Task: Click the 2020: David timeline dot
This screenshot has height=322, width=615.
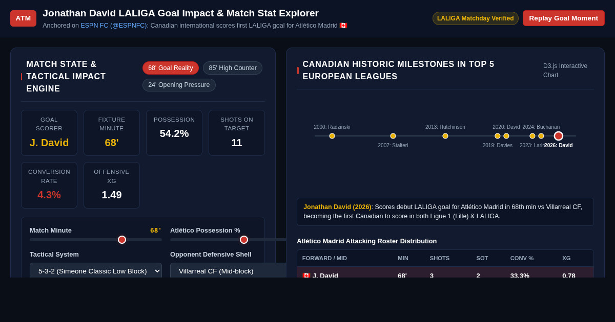Action: (506, 136)
